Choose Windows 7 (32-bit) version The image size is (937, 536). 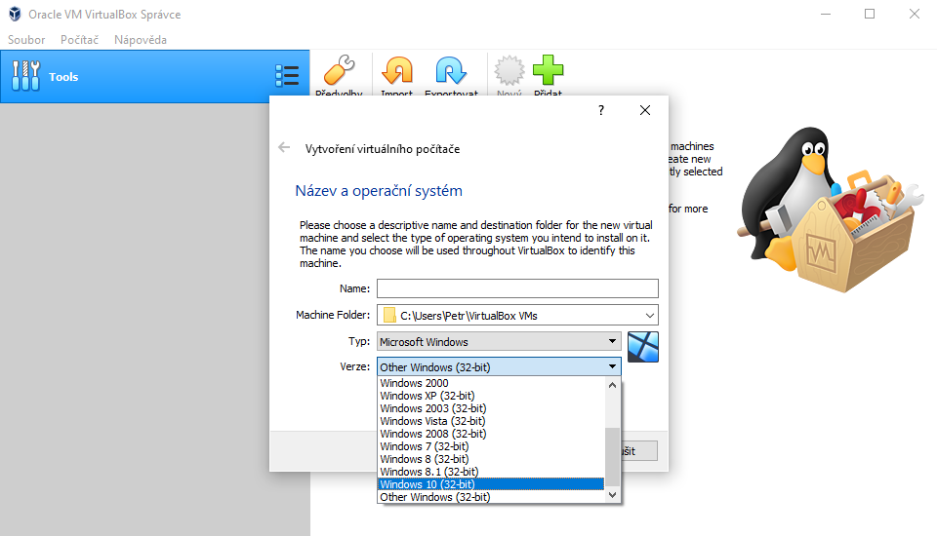424,446
